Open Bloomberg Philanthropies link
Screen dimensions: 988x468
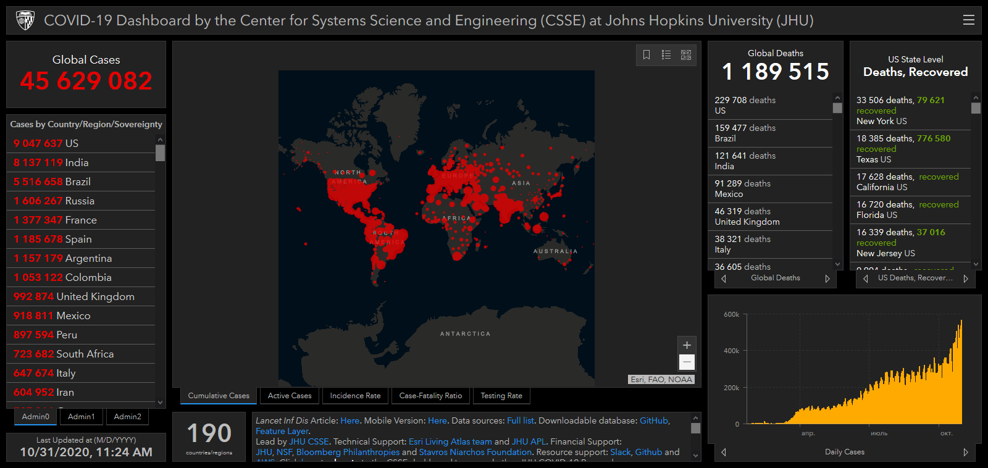[348, 452]
